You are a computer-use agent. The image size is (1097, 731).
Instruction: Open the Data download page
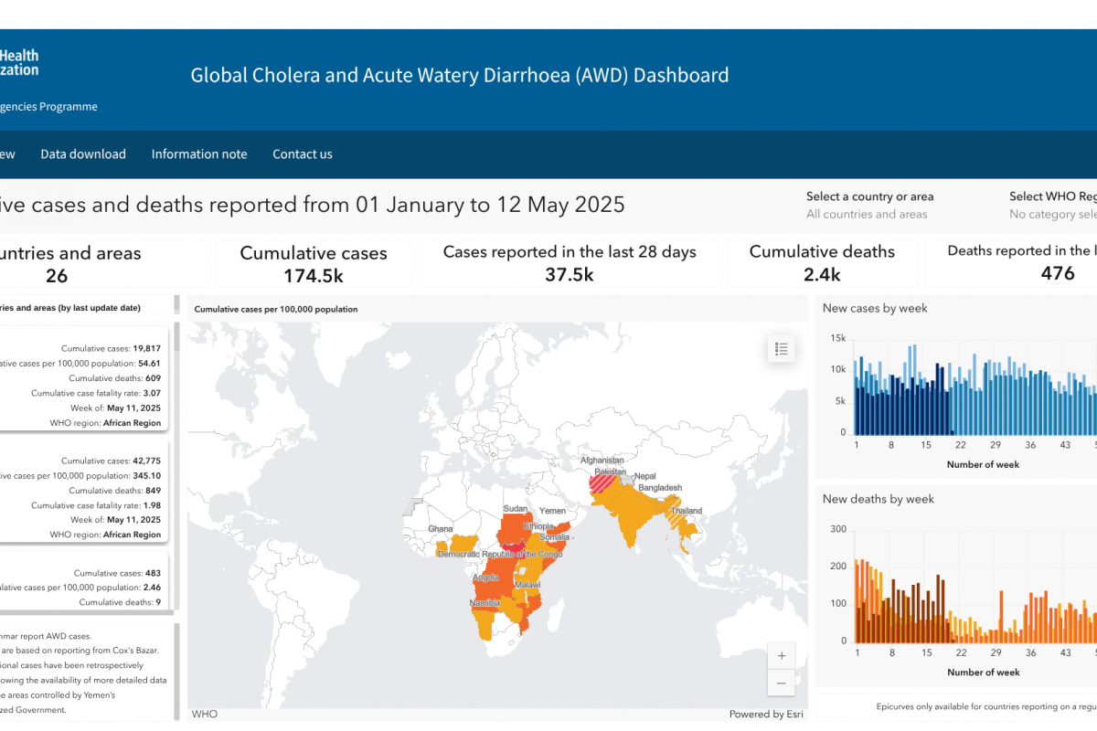[83, 154]
